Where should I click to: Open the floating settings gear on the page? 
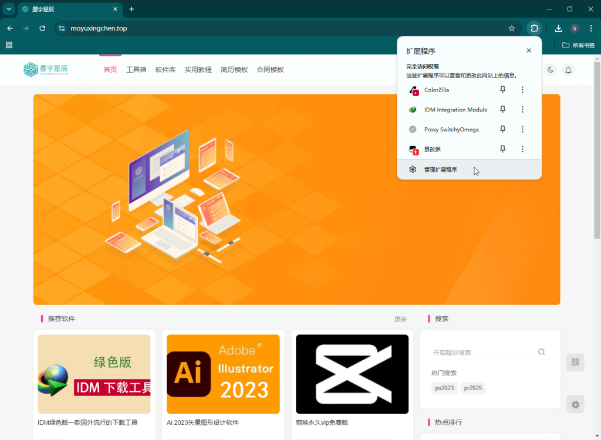coord(575,404)
